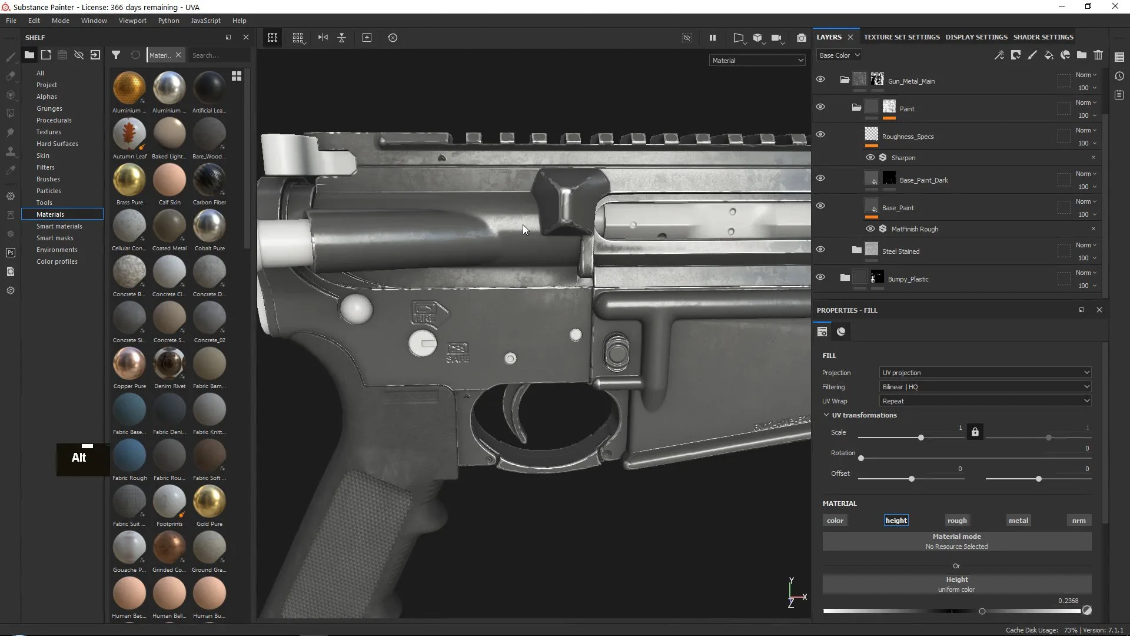
Task: Toggle visibility of Paint layer
Action: (820, 107)
